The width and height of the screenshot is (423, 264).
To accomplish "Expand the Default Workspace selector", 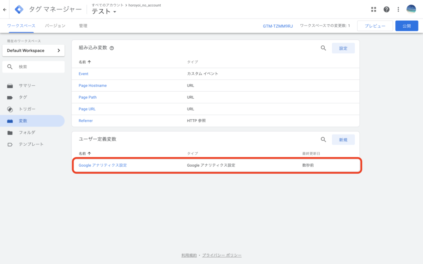I will (33, 50).
